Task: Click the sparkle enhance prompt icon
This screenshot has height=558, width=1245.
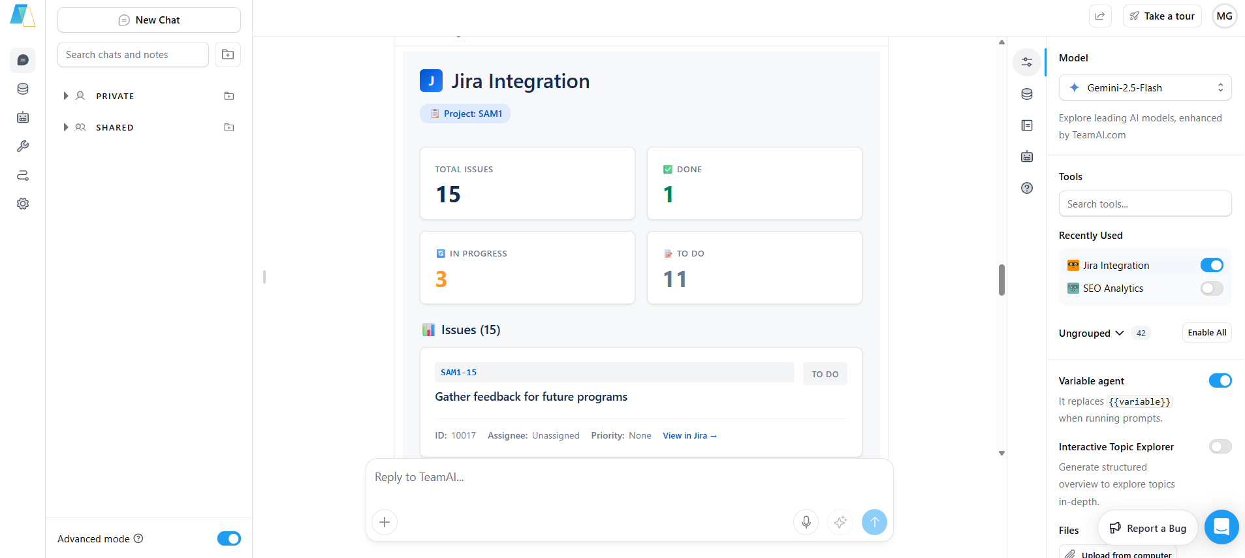Action: (x=840, y=522)
